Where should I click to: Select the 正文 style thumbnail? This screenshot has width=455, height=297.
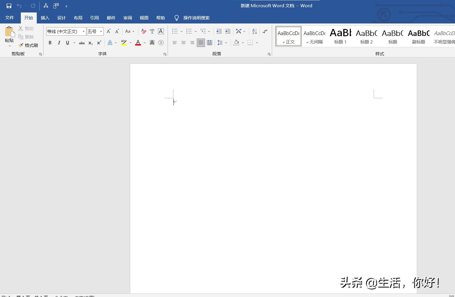289,37
